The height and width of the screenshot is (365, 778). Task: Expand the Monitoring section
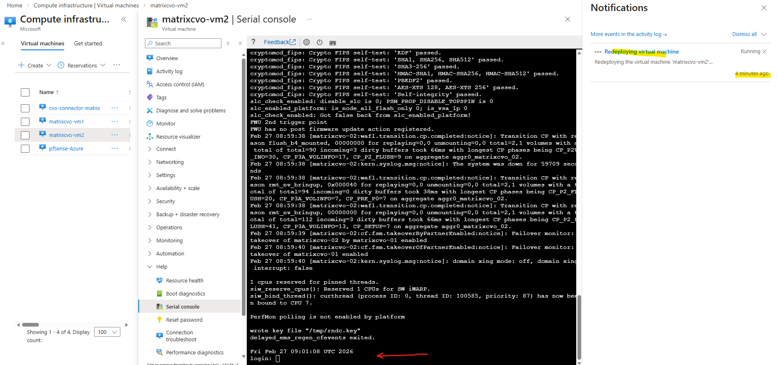(x=150, y=240)
